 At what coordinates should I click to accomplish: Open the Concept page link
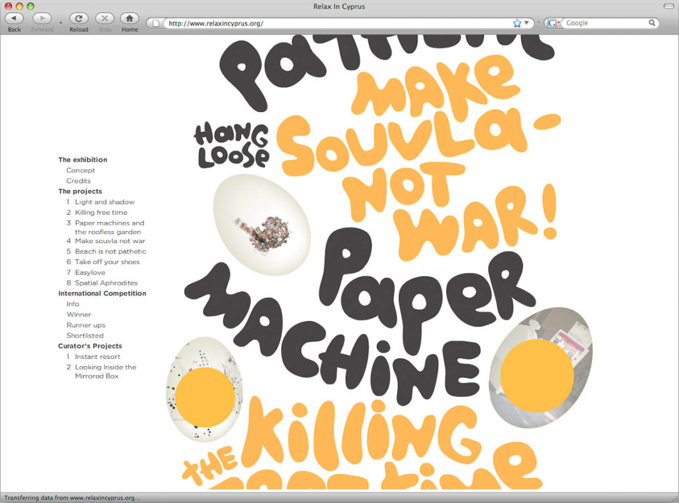pyautogui.click(x=81, y=170)
